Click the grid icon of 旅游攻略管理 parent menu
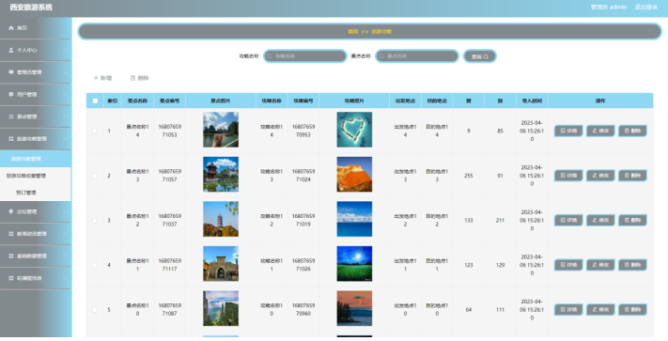Viewport: 668px width, 341px height. pyautogui.click(x=11, y=139)
